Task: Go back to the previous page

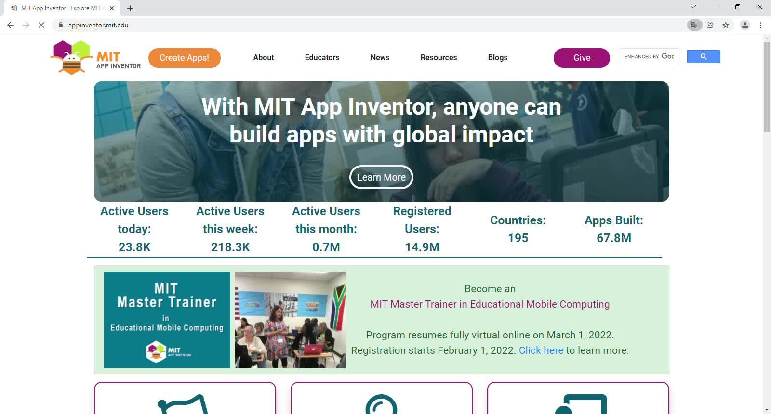Action: 11,25
